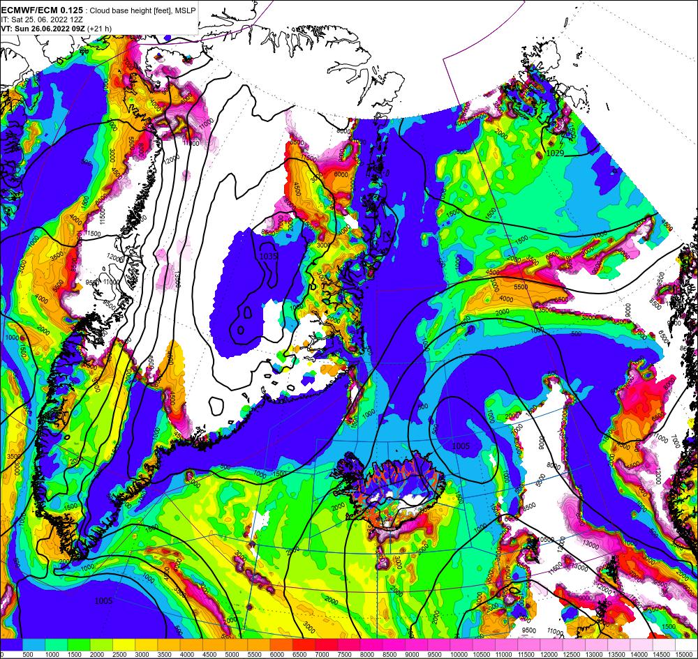The image size is (698, 659).
Task: Pick the violet 0–500 ft legend swatch
Action: point(12,645)
